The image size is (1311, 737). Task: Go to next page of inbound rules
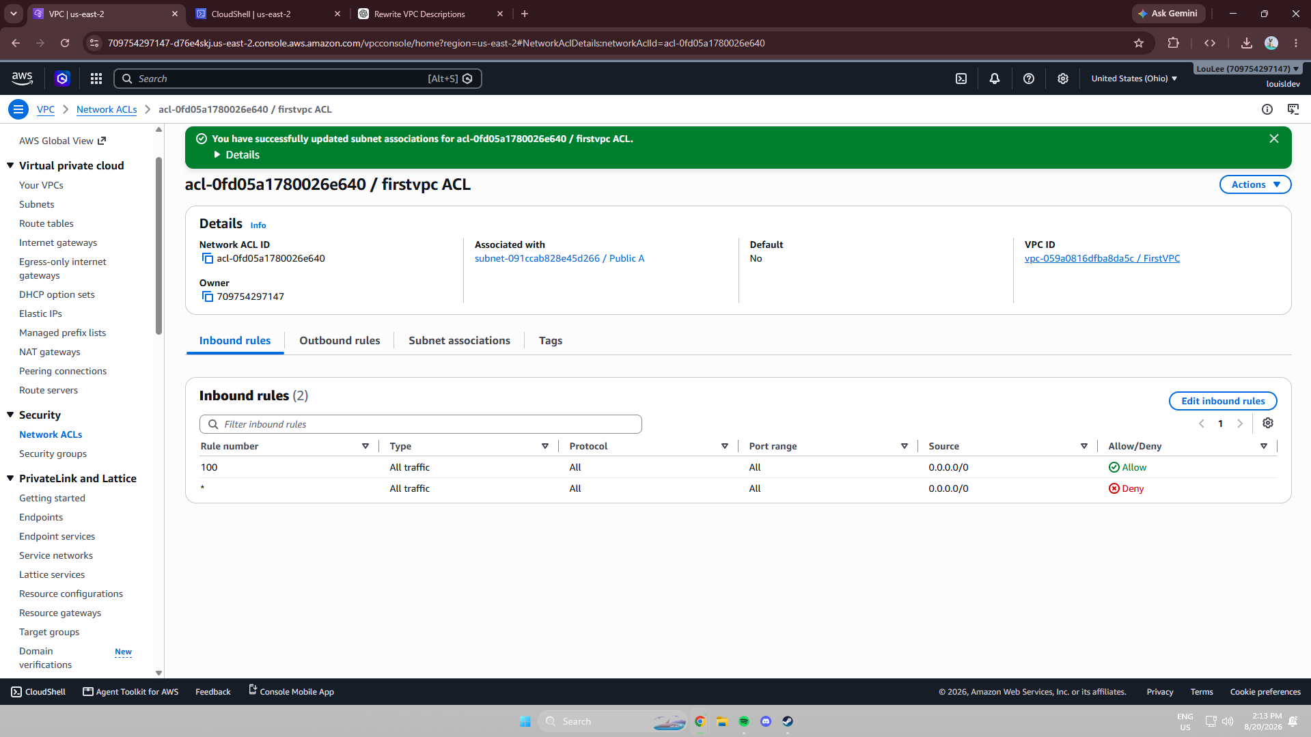(x=1240, y=423)
